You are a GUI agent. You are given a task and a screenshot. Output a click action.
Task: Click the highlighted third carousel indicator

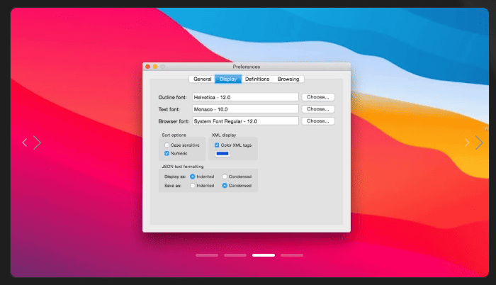264,255
